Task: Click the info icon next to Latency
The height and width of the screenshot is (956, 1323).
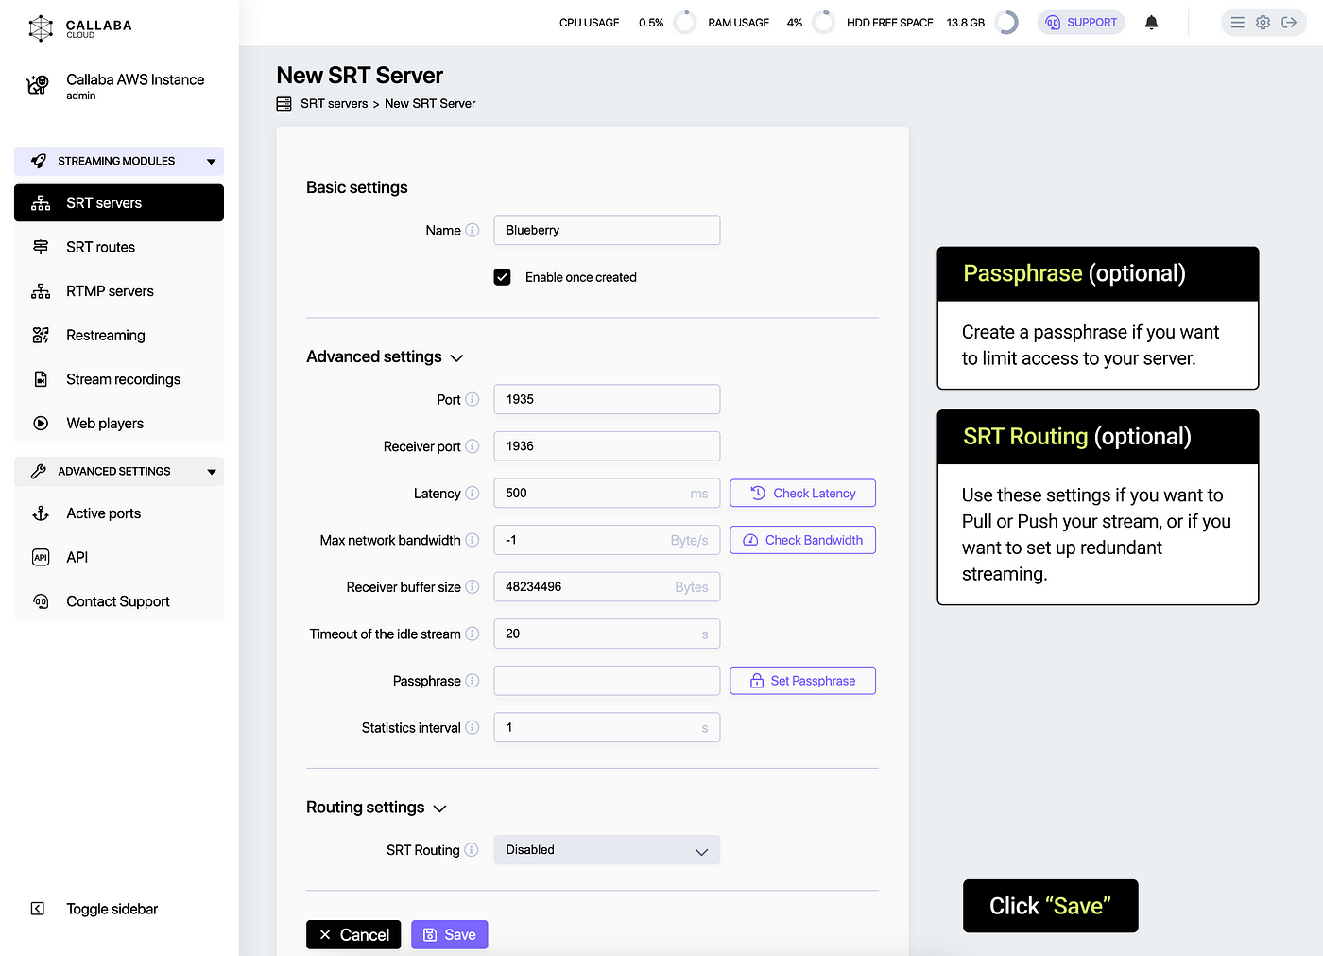Action: 472,493
